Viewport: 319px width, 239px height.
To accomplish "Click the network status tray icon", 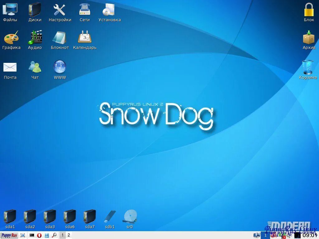I will [283, 235].
